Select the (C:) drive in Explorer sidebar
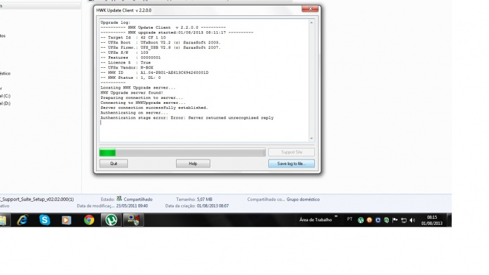Screen dimensions: 489x275 pos(5,96)
